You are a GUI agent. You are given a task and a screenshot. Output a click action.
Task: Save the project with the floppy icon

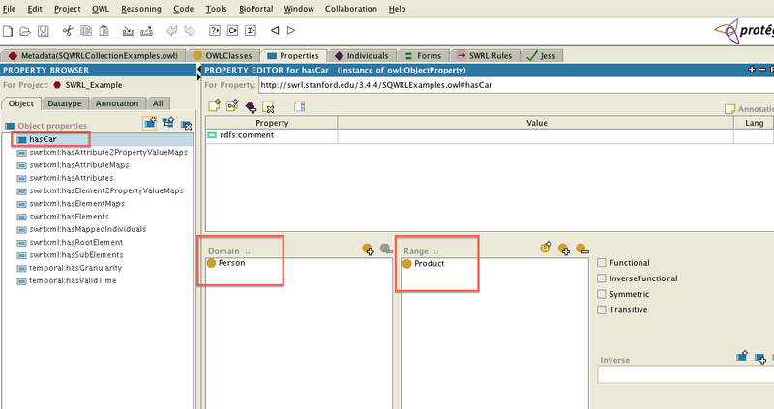click(x=43, y=31)
